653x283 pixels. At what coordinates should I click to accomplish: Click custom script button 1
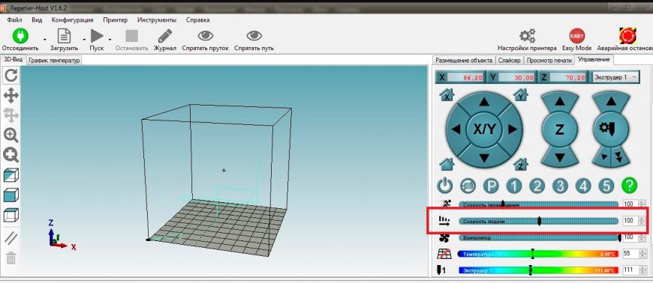click(514, 186)
